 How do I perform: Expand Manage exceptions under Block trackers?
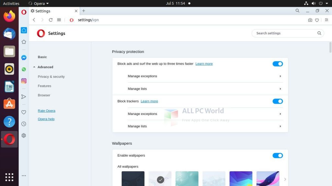(x=205, y=114)
